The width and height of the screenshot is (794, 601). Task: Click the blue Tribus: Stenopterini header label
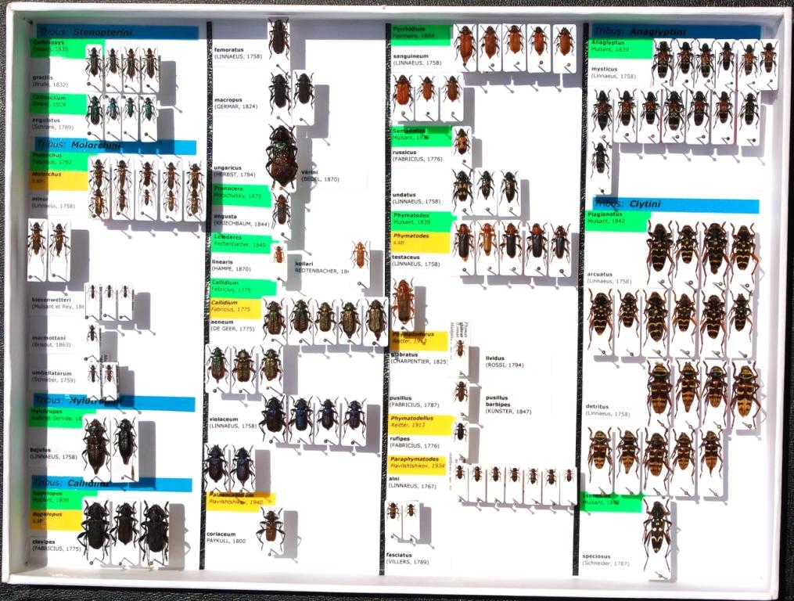[116, 32]
